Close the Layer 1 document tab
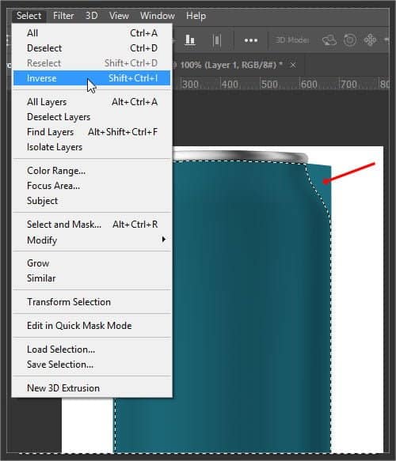This screenshot has height=461, width=396. pyautogui.click(x=293, y=65)
